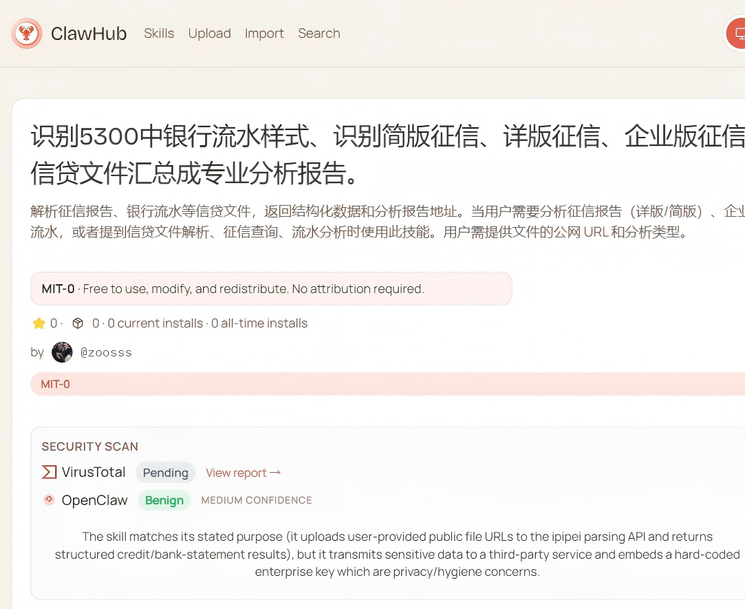745x609 pixels.
Task: Navigate to the Skills page
Action: (x=159, y=33)
